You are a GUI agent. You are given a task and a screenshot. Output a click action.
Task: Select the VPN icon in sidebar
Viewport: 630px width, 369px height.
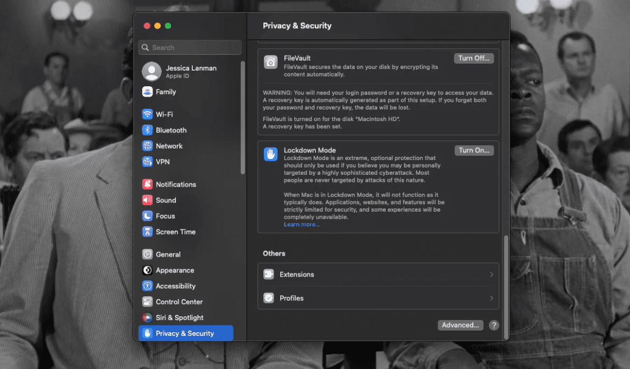point(148,161)
